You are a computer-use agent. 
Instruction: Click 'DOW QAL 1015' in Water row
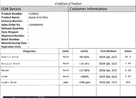tap(108, 70)
